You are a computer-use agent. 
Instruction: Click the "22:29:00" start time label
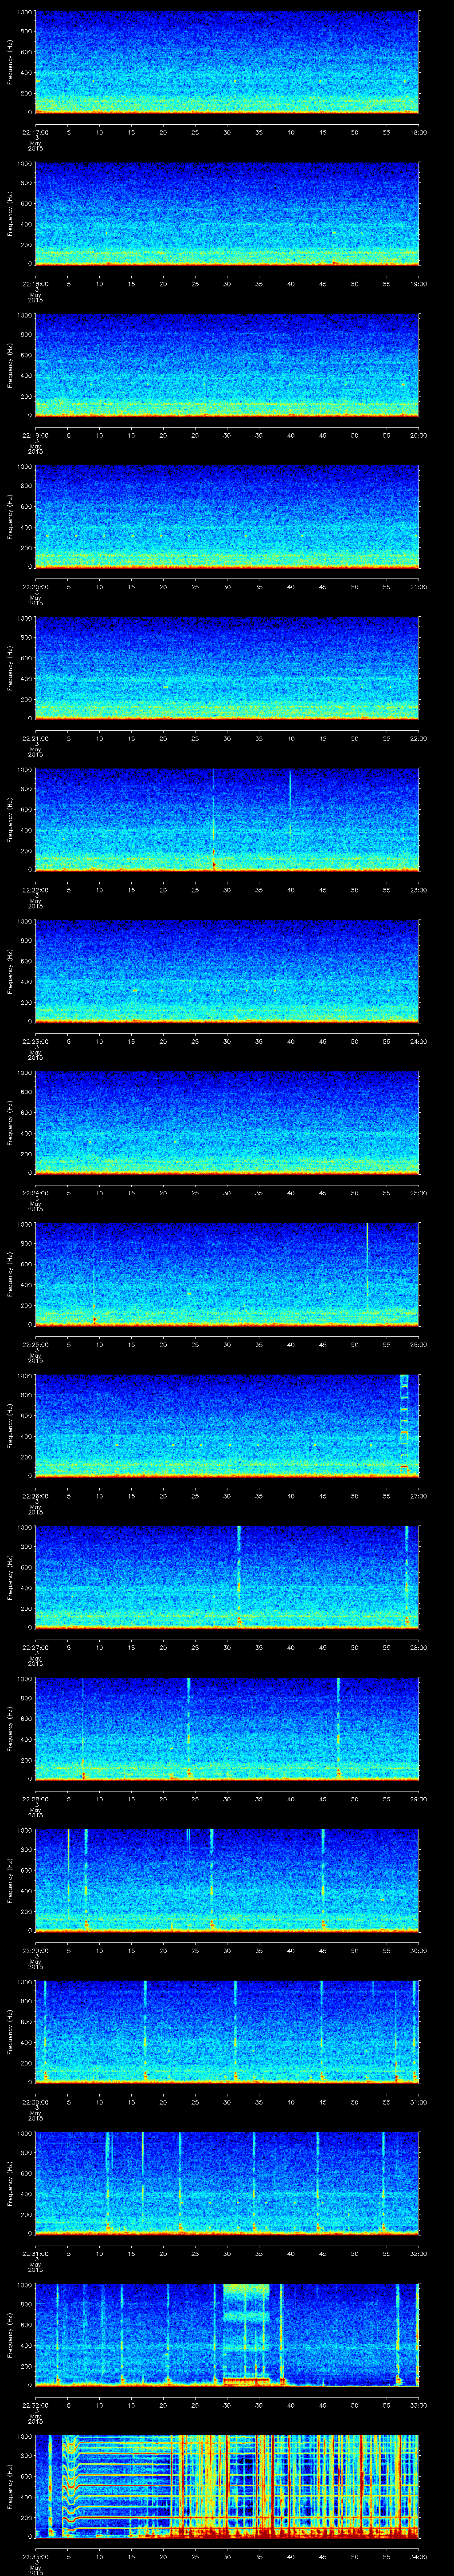[35, 1950]
